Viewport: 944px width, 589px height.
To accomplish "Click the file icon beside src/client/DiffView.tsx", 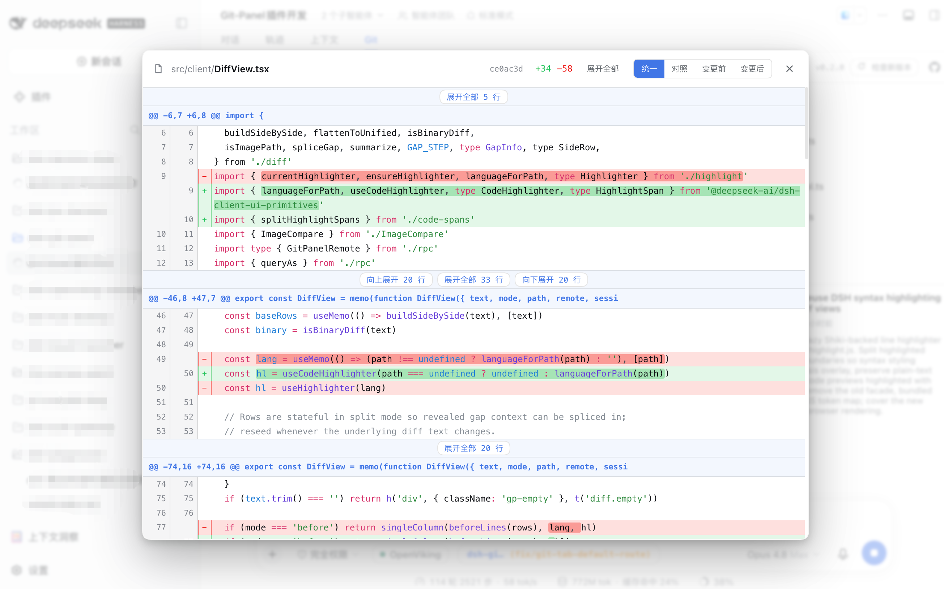I will (x=158, y=69).
